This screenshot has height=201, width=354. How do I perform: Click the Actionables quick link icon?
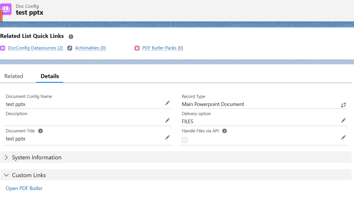pyautogui.click(x=70, y=48)
